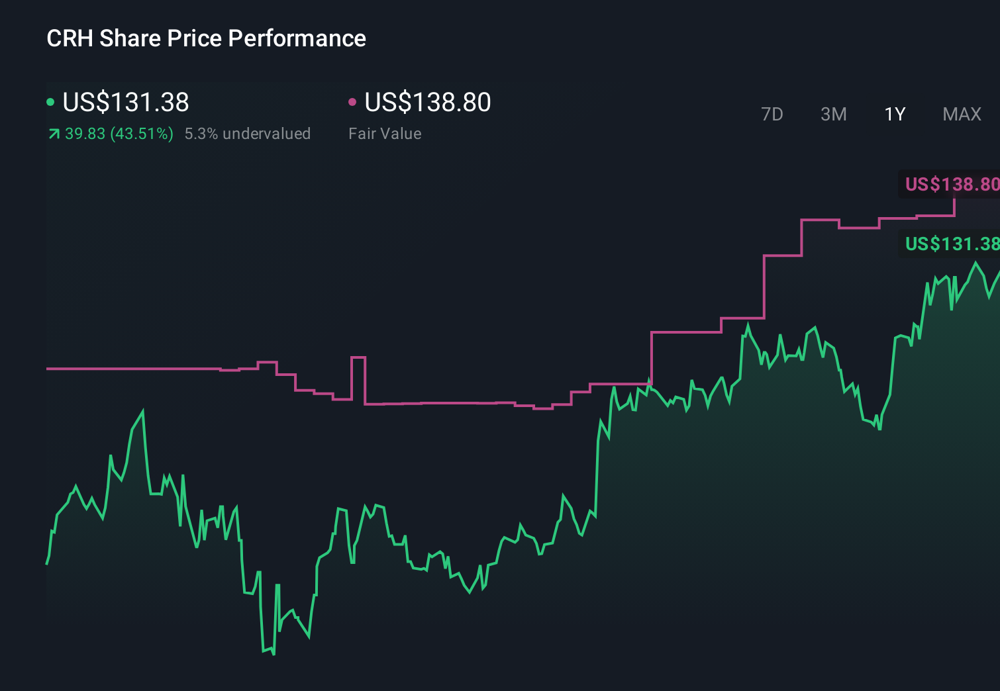Click the CRH Share Price Performance title
Screen dimensions: 1000x691
pos(205,38)
